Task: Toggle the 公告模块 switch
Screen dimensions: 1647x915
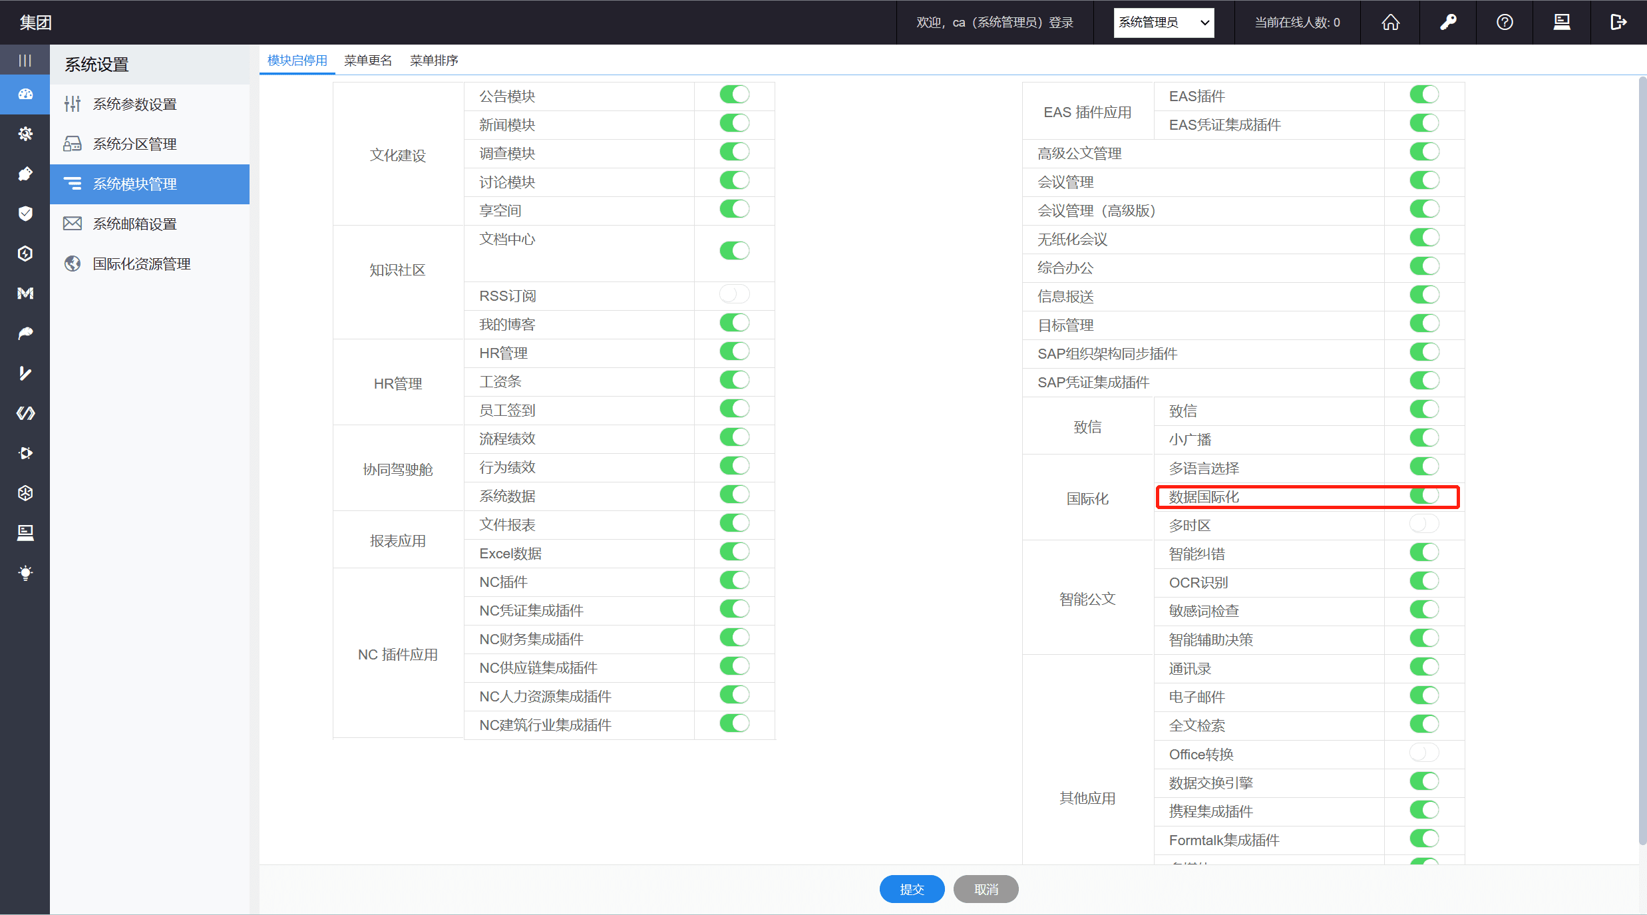Action: click(735, 94)
